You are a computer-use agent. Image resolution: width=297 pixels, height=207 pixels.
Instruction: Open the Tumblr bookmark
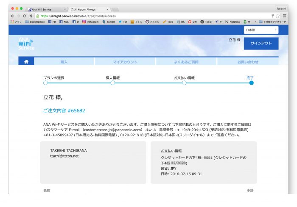[x=109, y=22]
